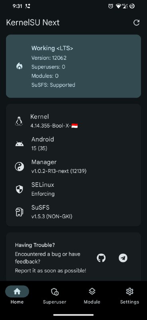Tap the Kernel version text 4.14.355-Bool-X
Image resolution: width=147 pixels, height=320 pixels.
[x=51, y=126]
